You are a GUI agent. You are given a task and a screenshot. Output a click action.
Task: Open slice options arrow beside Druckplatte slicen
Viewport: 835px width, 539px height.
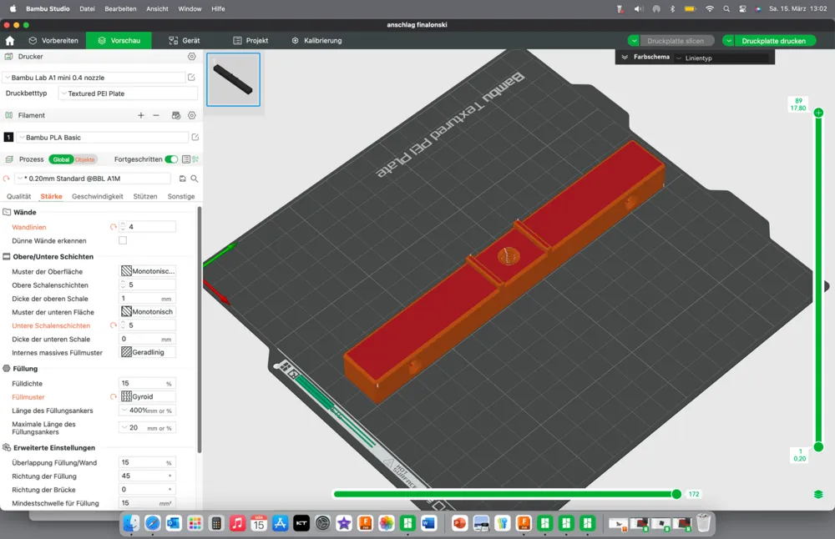(633, 41)
